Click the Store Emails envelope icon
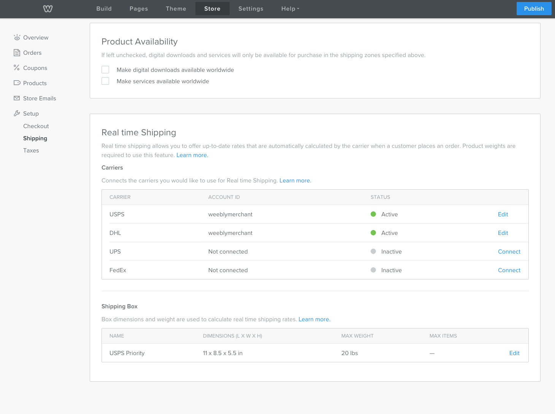Viewport: 555px width, 414px height. [17, 98]
